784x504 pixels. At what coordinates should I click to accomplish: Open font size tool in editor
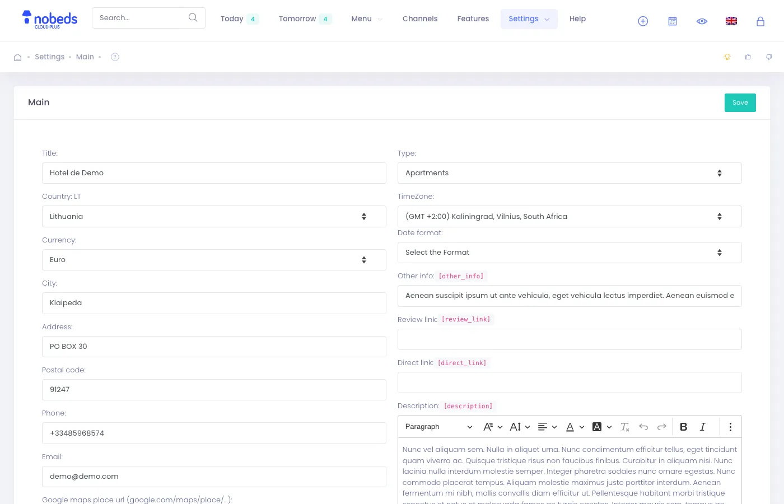point(520,427)
